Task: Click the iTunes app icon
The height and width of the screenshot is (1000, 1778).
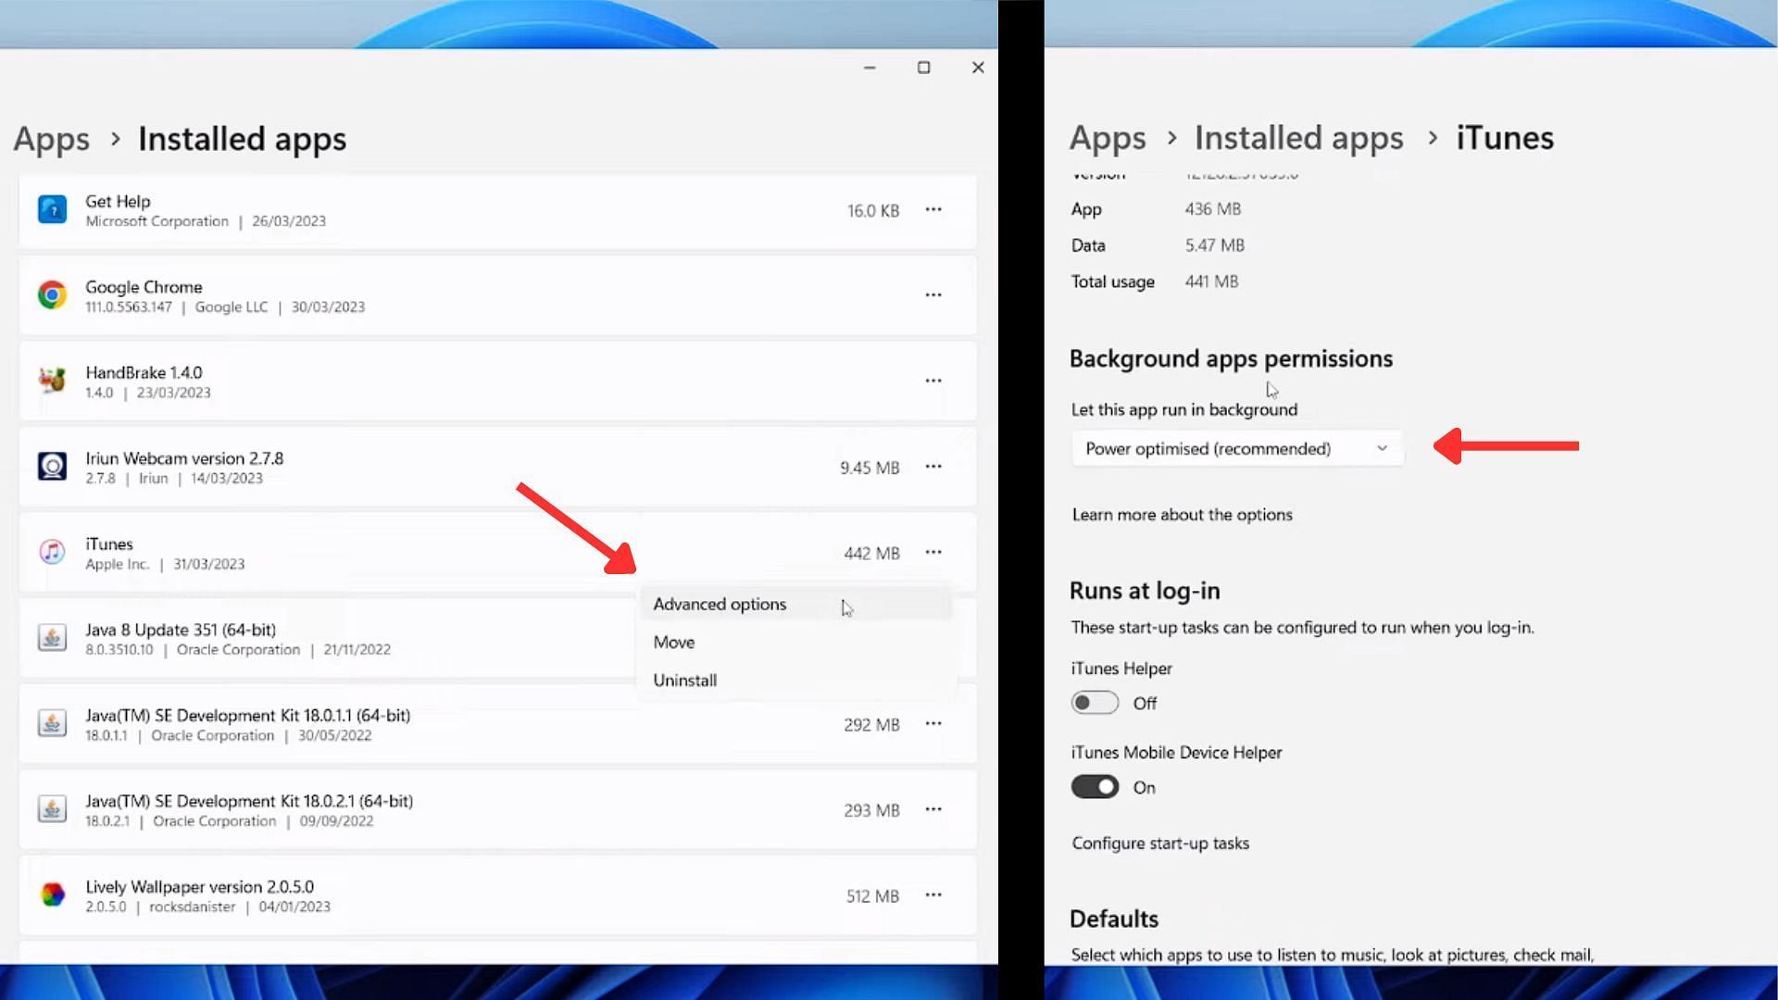Action: [x=52, y=552]
